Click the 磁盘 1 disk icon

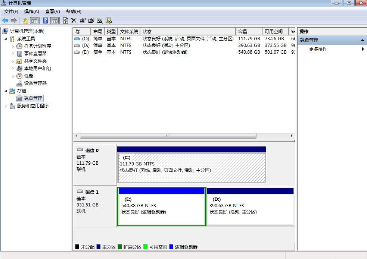80,192
